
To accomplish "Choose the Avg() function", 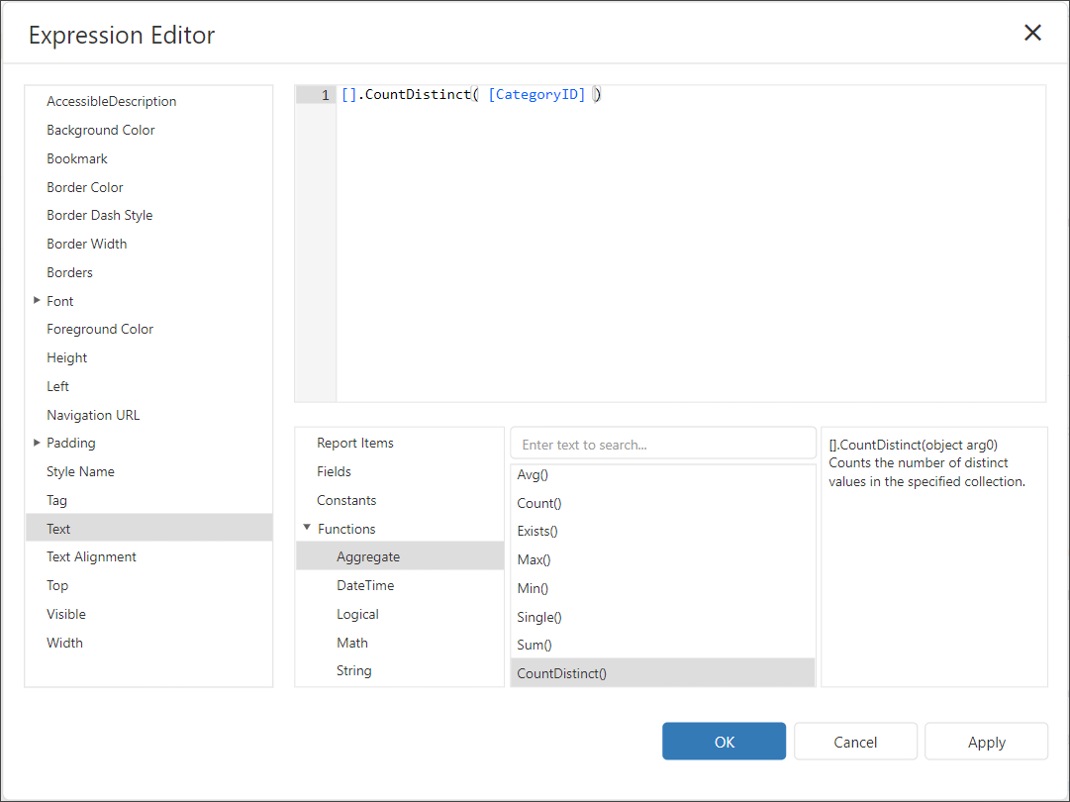I will pyautogui.click(x=662, y=475).
